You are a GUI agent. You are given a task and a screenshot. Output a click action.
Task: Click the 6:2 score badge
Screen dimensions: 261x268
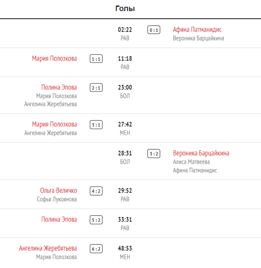click(x=96, y=249)
